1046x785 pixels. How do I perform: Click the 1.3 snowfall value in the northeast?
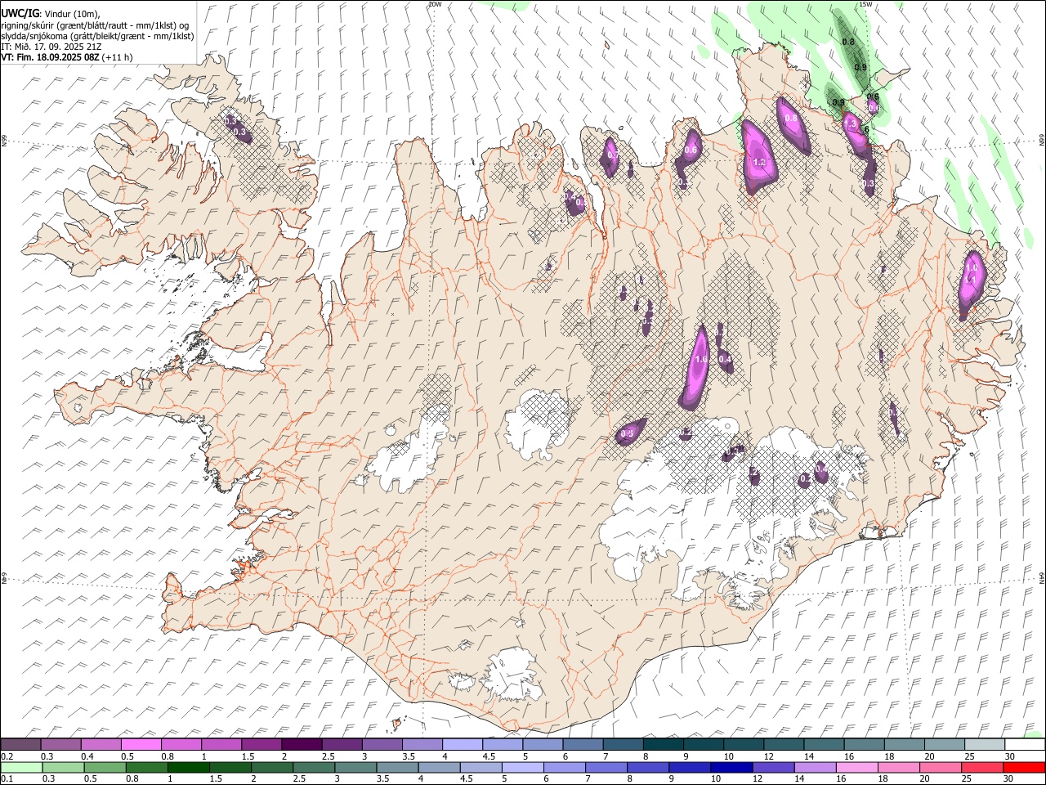[x=850, y=124]
